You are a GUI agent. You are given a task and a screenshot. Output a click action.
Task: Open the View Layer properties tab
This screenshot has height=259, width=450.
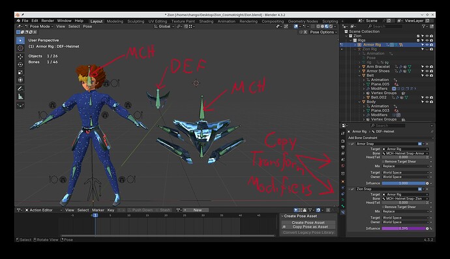[x=343, y=153]
